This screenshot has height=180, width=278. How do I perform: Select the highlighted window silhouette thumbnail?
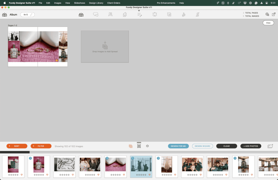pyautogui.click(x=141, y=165)
